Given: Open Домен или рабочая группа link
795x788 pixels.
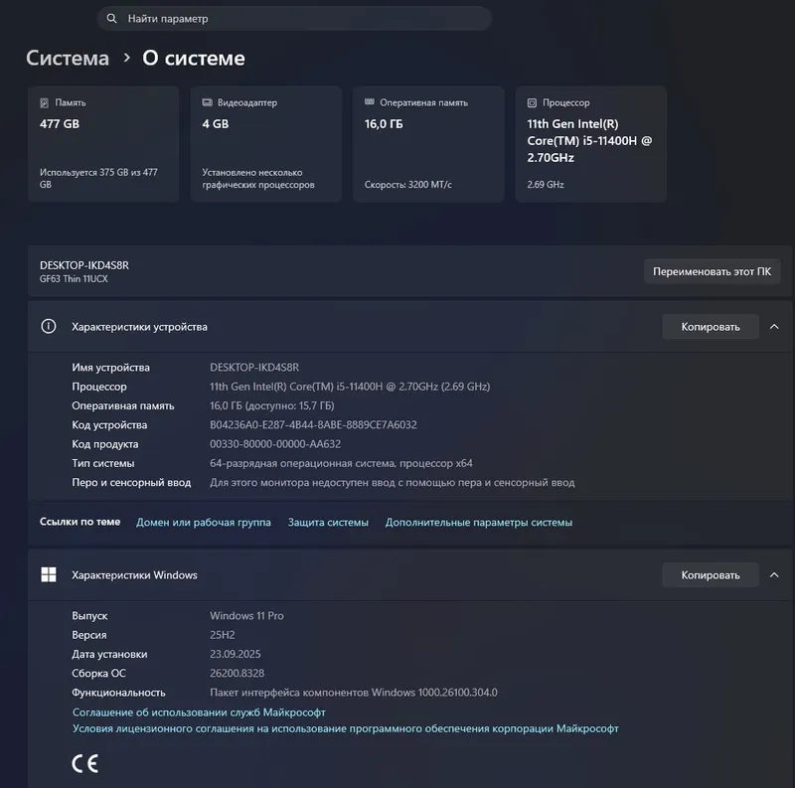Looking at the screenshot, I should coord(204,522).
